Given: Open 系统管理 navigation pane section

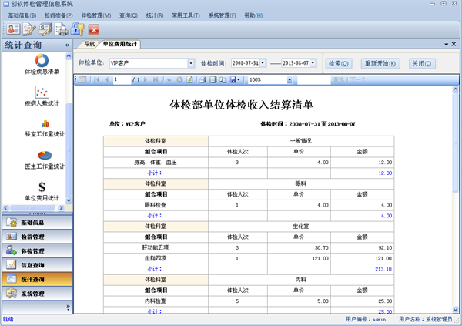Looking at the screenshot, I should (x=38, y=294).
